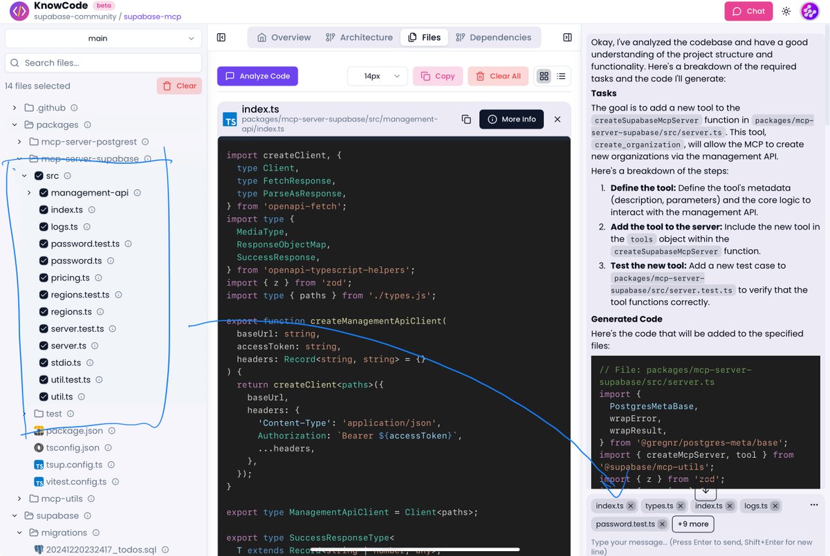The image size is (830, 556).
Task: Expand the test folder
Action: point(24,414)
